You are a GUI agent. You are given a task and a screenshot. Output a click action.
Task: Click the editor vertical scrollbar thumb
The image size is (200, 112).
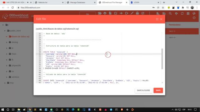click(x=162, y=59)
